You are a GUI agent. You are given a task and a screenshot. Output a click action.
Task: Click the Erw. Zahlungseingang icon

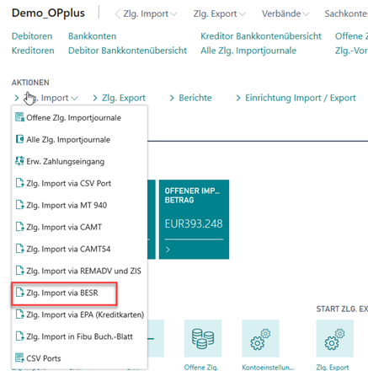pyautogui.click(x=19, y=161)
